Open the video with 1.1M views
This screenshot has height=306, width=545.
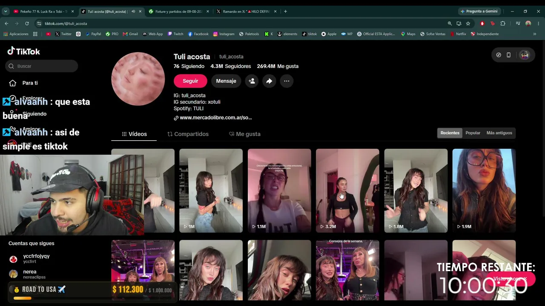[279, 191]
